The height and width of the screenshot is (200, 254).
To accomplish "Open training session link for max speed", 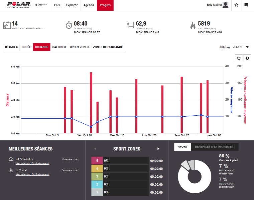I will pos(32,163).
